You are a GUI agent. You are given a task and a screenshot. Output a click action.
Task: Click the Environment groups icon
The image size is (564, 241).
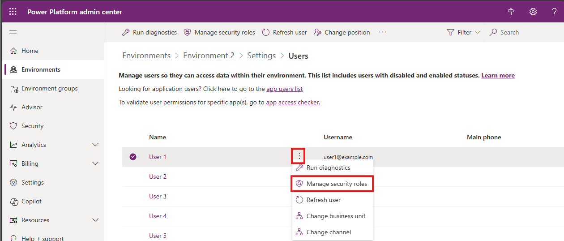(x=13, y=89)
